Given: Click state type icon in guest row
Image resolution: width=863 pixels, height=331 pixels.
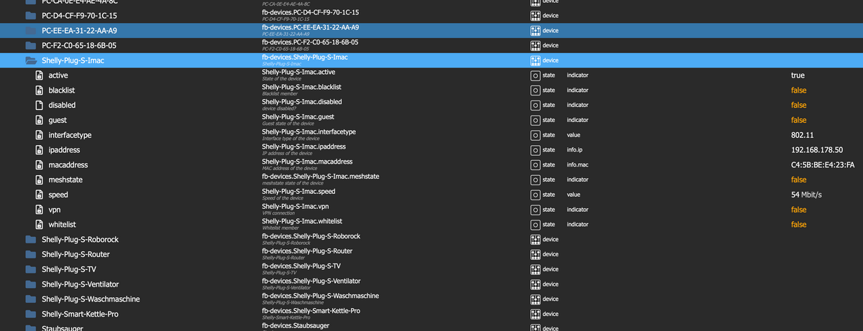Looking at the screenshot, I should pos(534,120).
